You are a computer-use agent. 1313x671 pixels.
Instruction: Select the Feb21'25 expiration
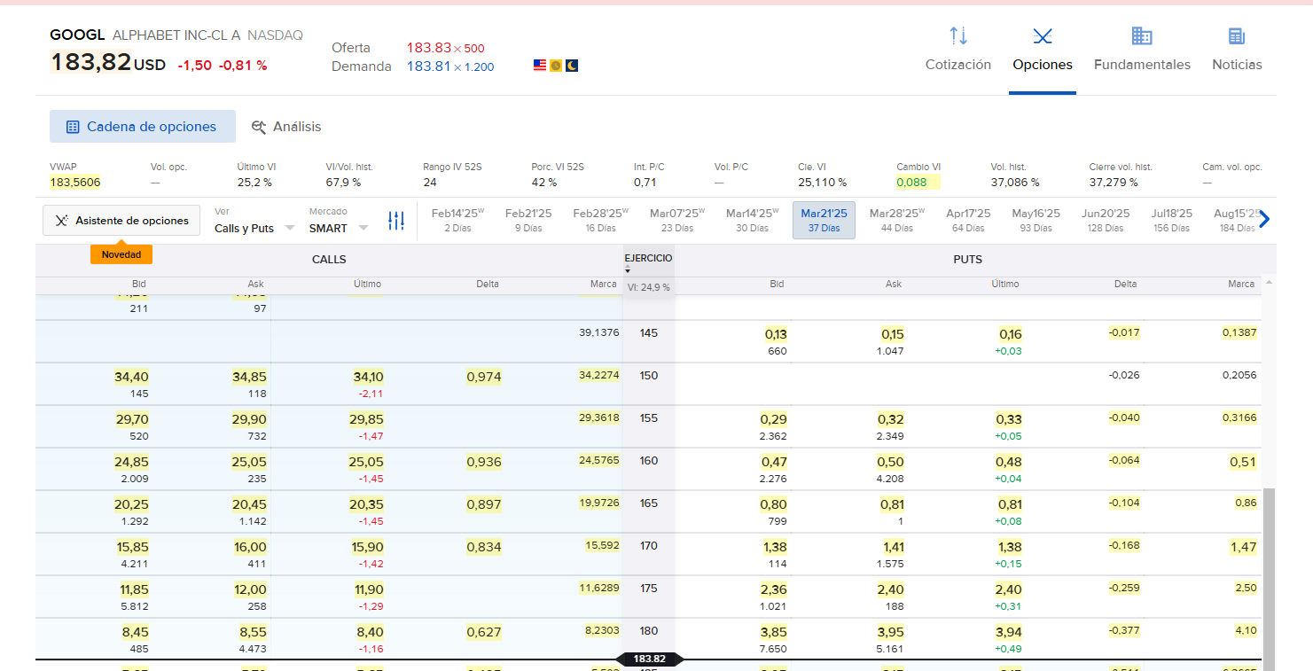(528, 220)
